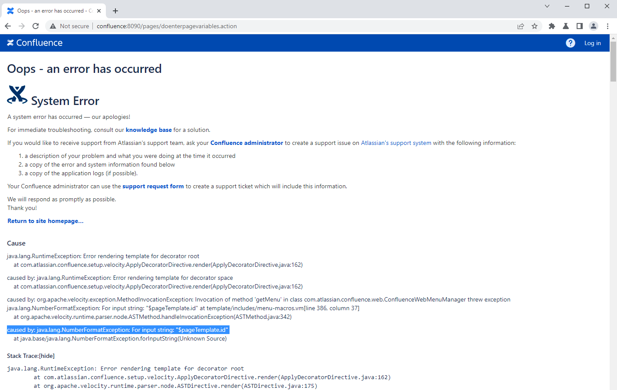Click 'Oops - an error has occurred' heading
The width and height of the screenshot is (617, 390).
[84, 69]
